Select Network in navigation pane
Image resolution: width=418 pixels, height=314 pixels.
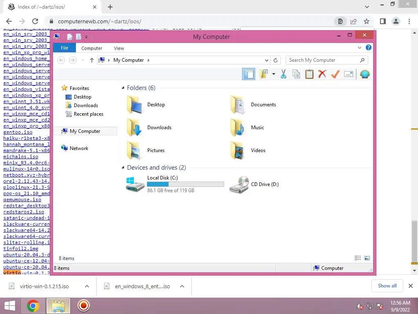(79, 148)
